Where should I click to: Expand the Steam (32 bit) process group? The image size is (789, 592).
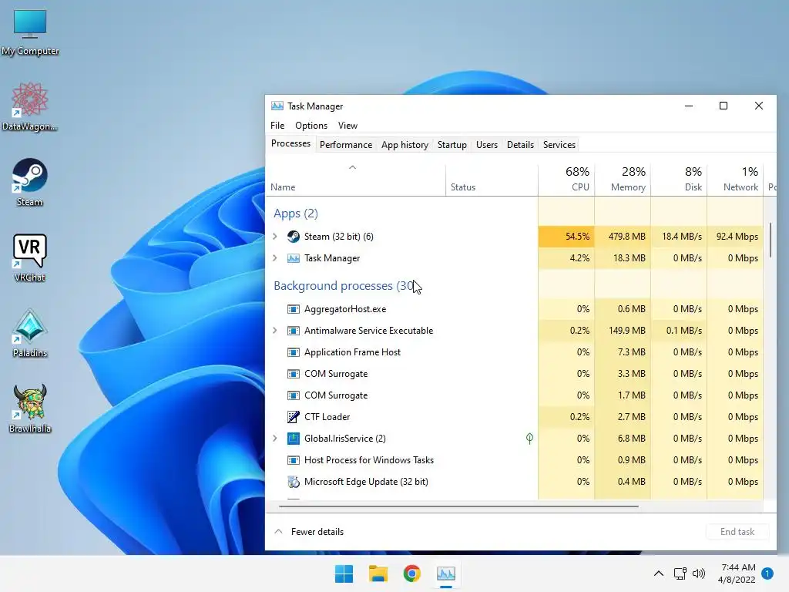point(275,237)
